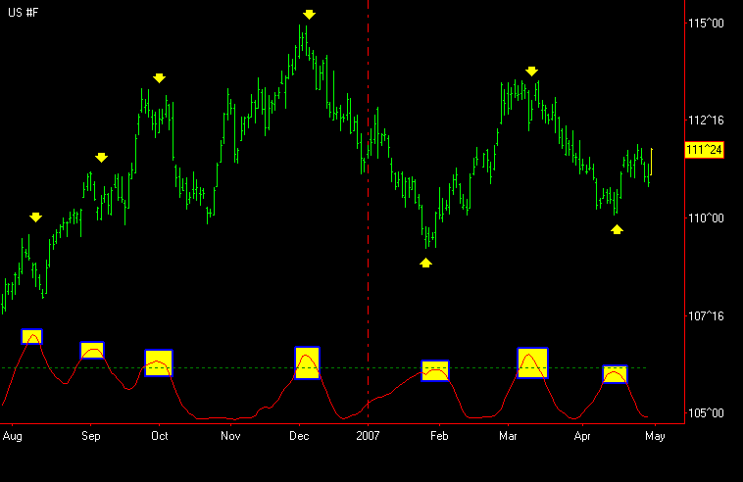
Task: Select the yellow oscillator box near February
Action: (x=435, y=370)
